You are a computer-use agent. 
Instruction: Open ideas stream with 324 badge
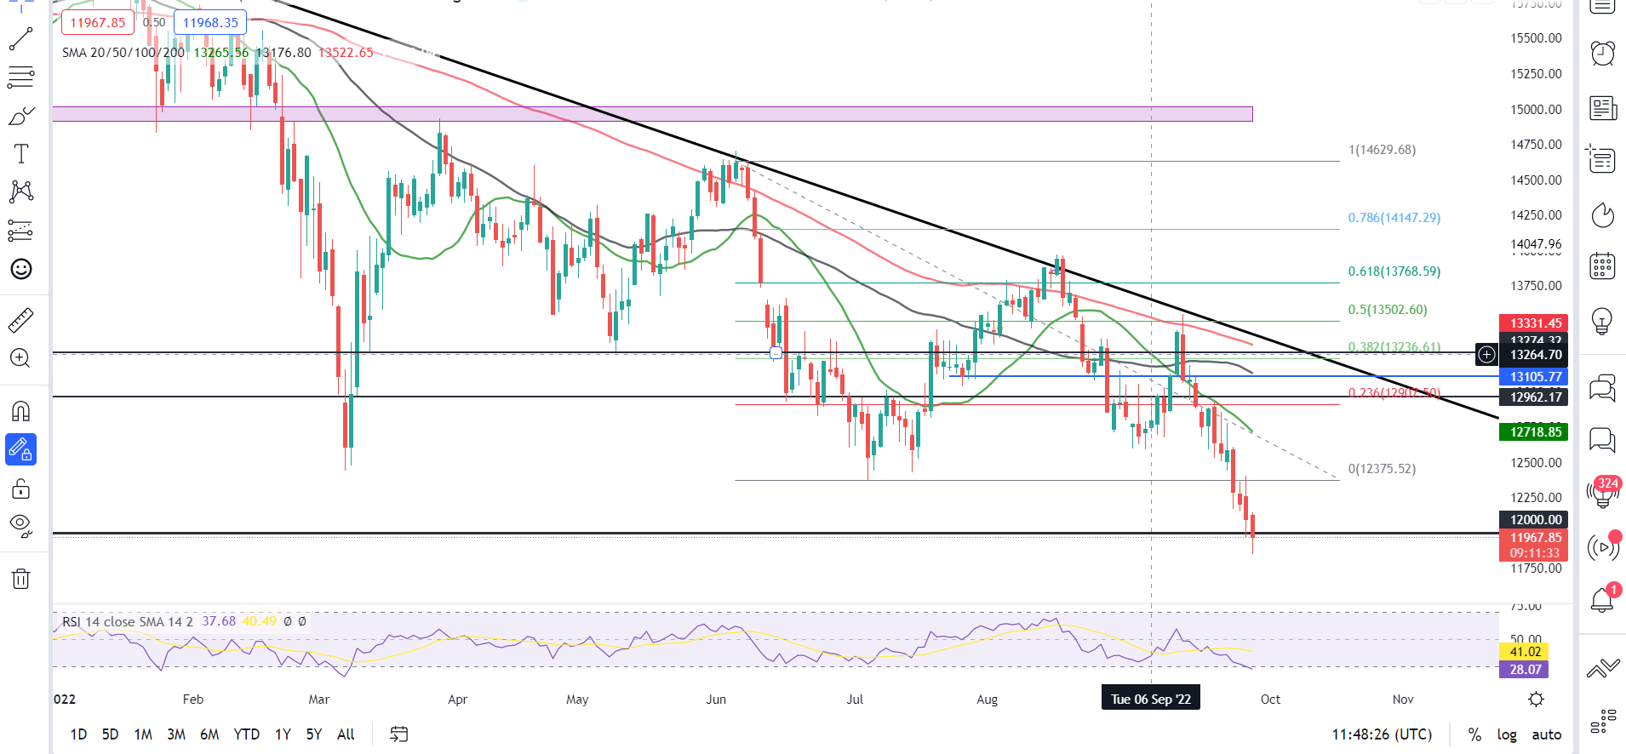(1603, 493)
